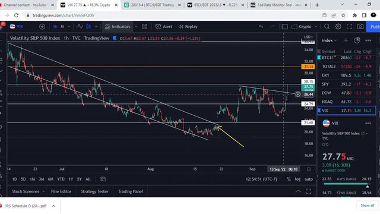Switch to BTCUSDT browser tab

(216, 5)
